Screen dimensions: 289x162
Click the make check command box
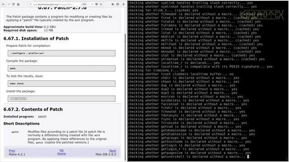[x=61, y=83]
